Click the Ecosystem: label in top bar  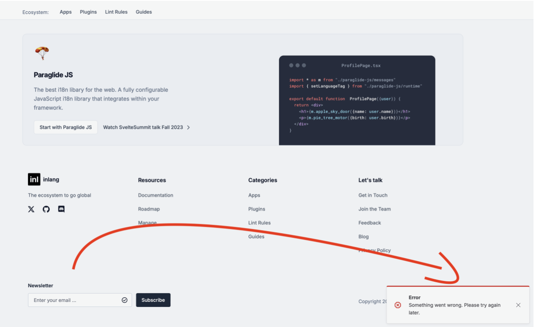tap(36, 12)
